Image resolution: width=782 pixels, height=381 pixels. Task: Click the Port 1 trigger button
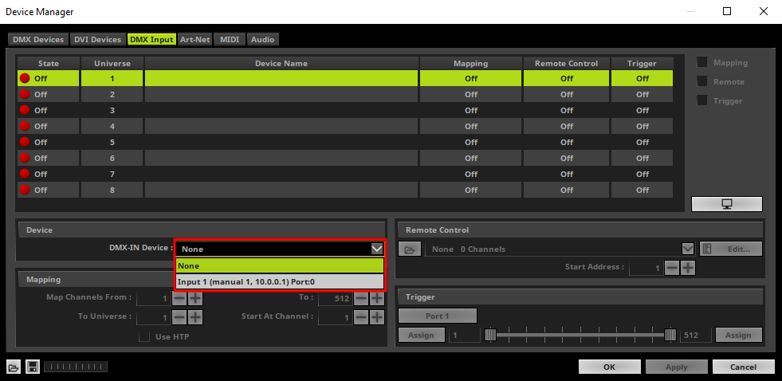click(x=438, y=316)
